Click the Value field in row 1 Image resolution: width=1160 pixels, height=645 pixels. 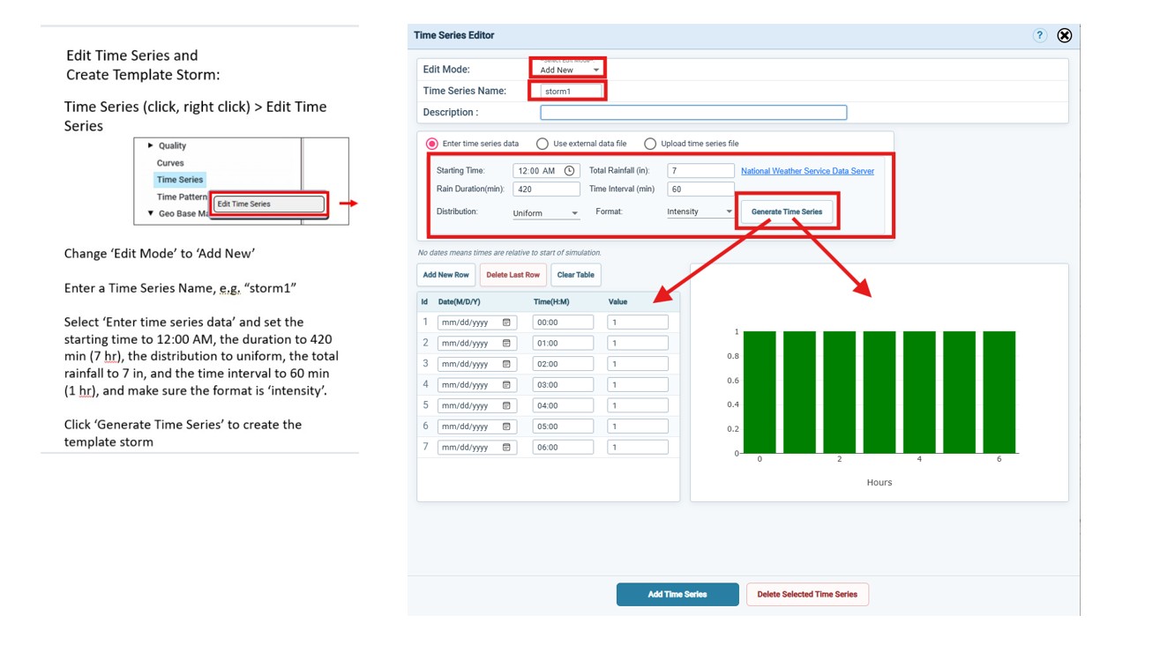638,322
